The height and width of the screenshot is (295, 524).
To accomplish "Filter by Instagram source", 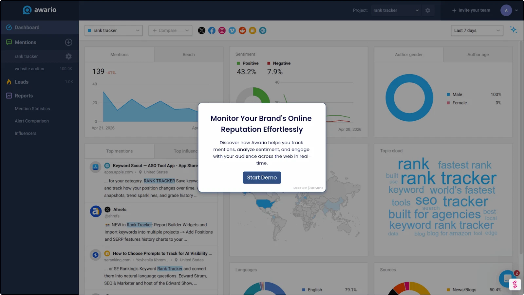I will click(222, 30).
